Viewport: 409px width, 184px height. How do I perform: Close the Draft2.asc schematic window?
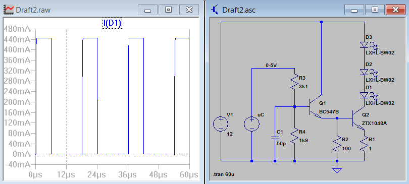[395, 10]
